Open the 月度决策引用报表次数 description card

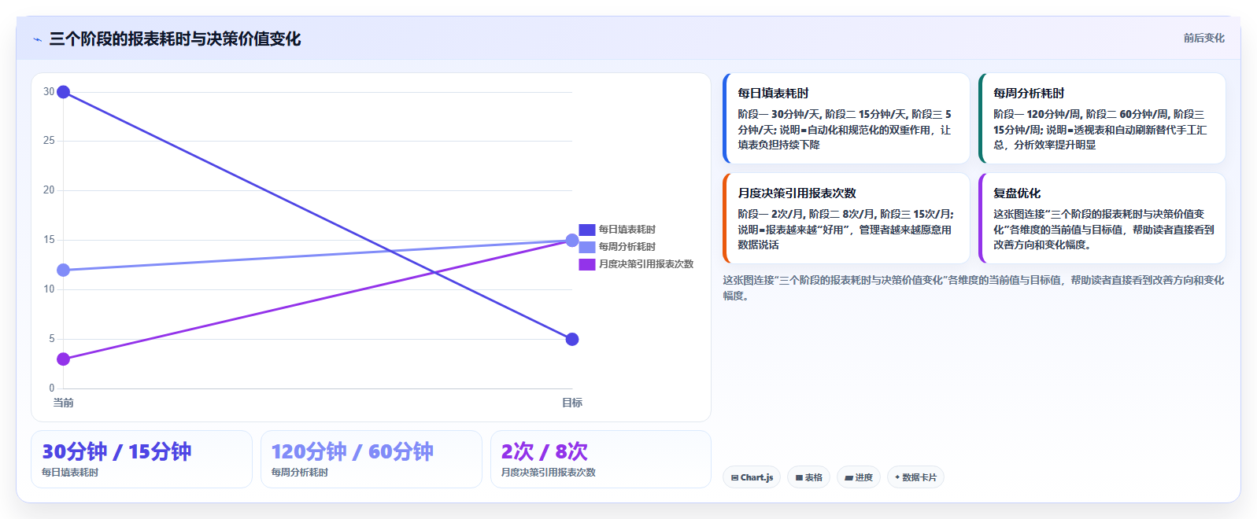point(846,219)
